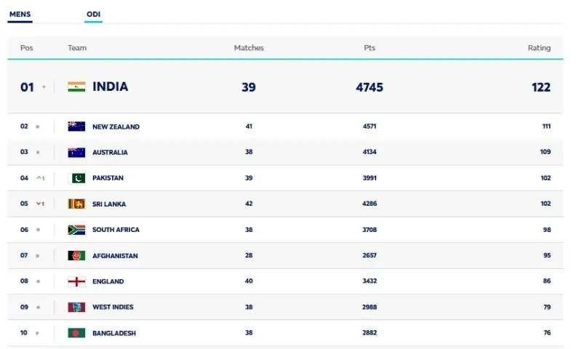582x349 pixels.
Task: Click the England flag icon
Action: (x=76, y=281)
